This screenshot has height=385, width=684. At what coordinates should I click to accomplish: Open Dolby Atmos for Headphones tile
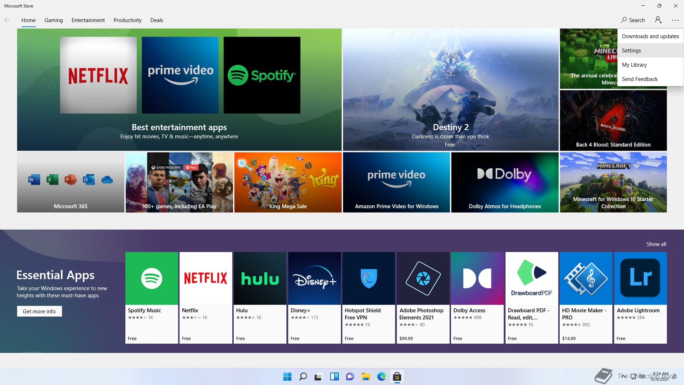tap(505, 182)
